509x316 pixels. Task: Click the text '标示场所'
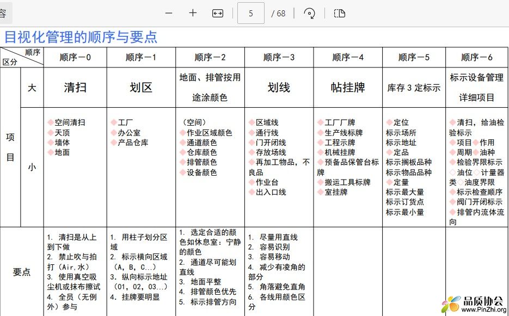pos(401,132)
